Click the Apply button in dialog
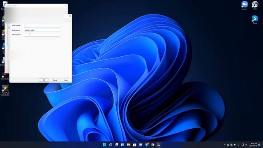The image size is (263, 148). pyautogui.click(x=66, y=80)
